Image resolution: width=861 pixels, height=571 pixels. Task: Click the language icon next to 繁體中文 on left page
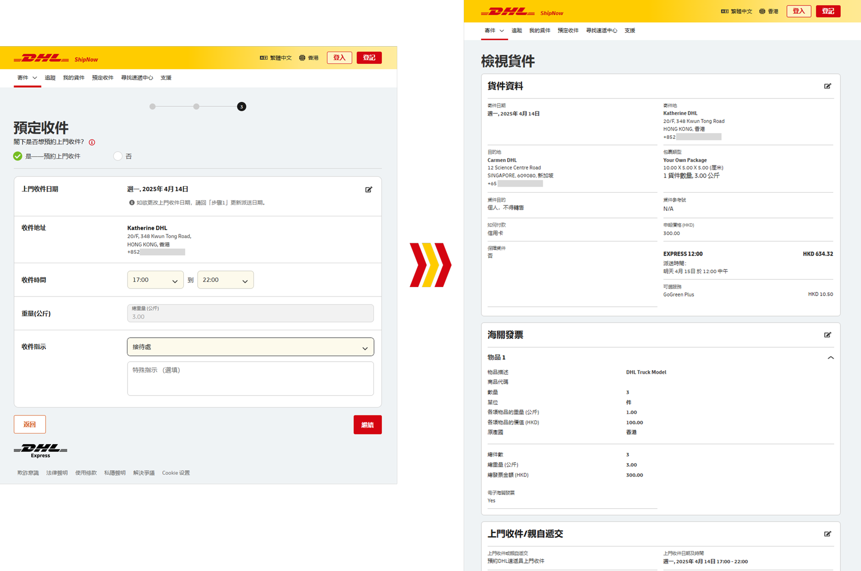pos(264,58)
